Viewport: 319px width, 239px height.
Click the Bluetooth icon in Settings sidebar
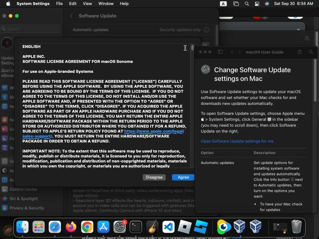click(x=4, y=97)
